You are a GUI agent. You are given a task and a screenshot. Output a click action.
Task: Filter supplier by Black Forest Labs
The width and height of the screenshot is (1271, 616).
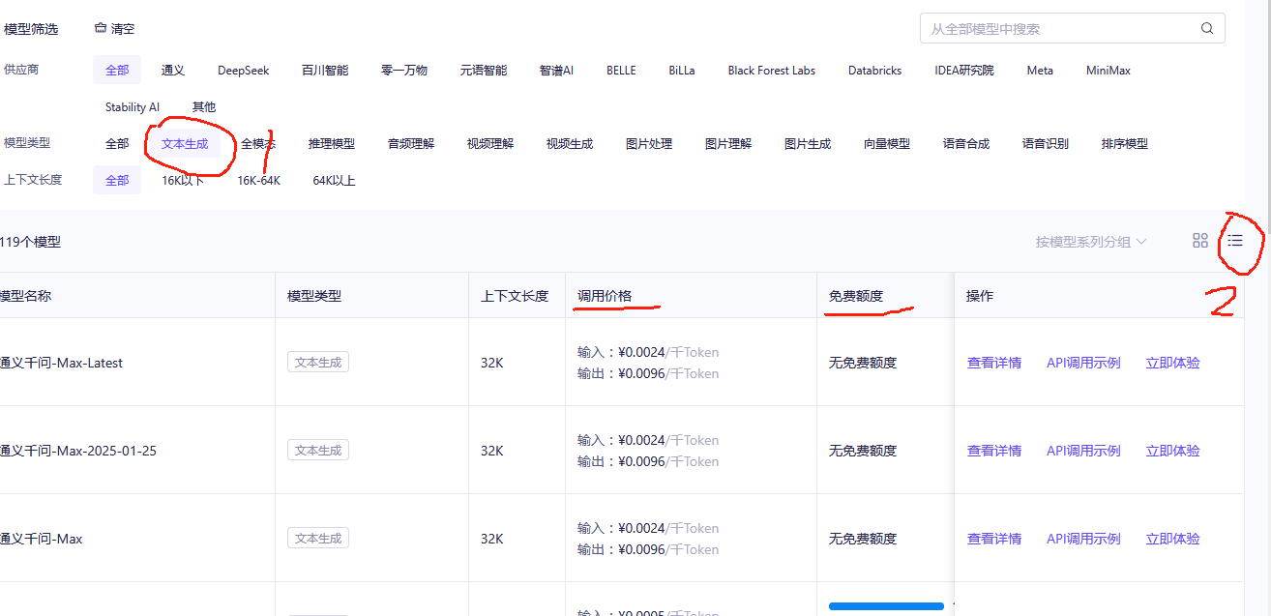pos(772,71)
